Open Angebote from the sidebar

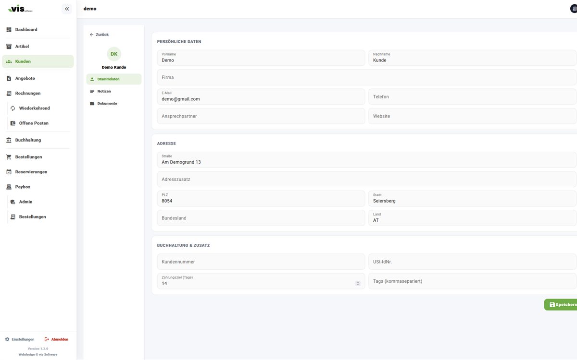tap(38, 78)
